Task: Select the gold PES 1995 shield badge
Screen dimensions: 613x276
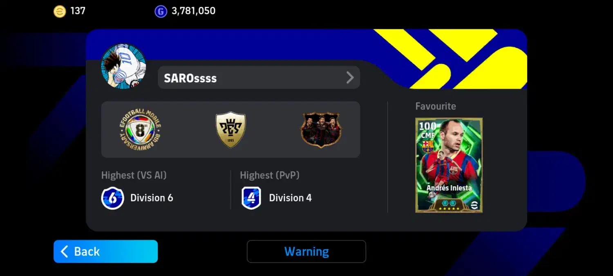Action: [231, 130]
